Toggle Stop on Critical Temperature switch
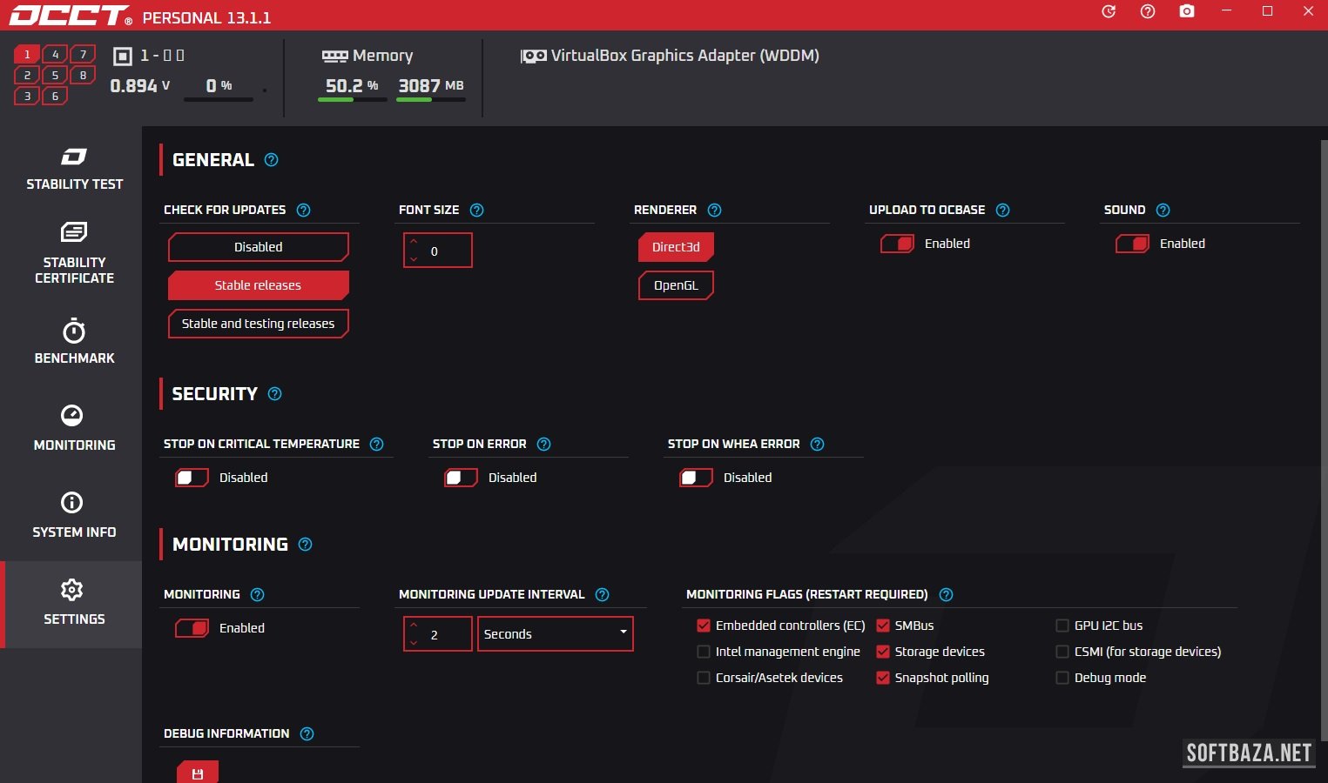 (x=192, y=478)
